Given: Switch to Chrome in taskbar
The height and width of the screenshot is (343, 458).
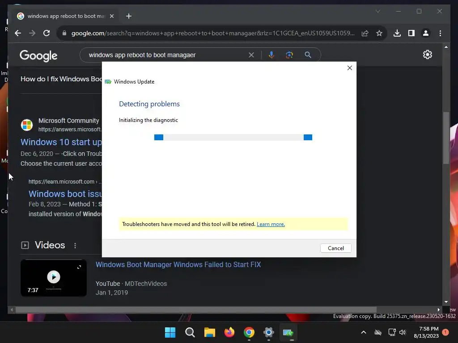Looking at the screenshot, I should (x=249, y=332).
